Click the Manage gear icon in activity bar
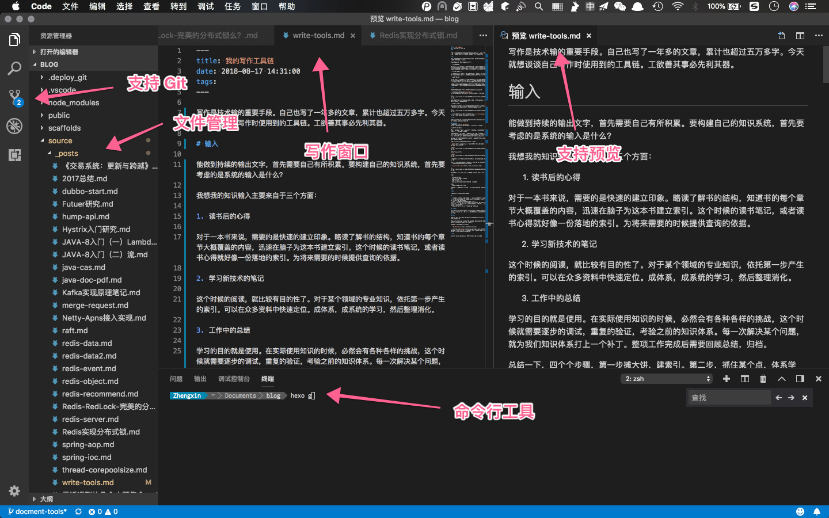The height and width of the screenshot is (518, 829). pyautogui.click(x=14, y=491)
